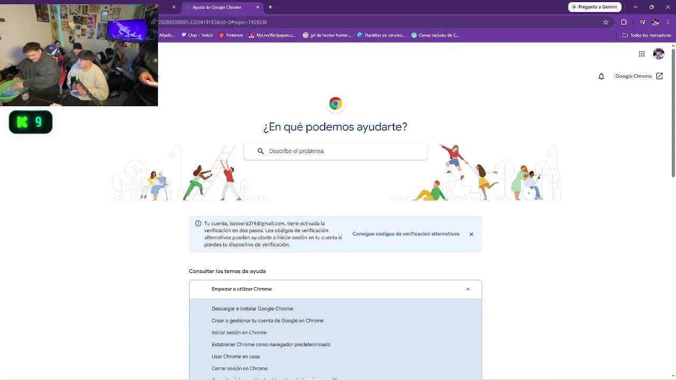The height and width of the screenshot is (380, 676).
Task: Open Iniciar sesión en Chrome
Action: 239,332
